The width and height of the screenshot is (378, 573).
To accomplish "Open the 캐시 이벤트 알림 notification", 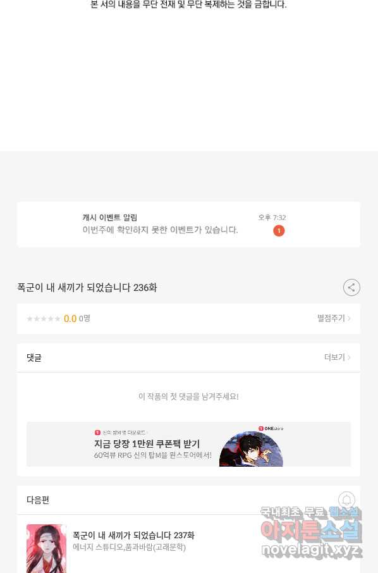I will click(x=188, y=225).
